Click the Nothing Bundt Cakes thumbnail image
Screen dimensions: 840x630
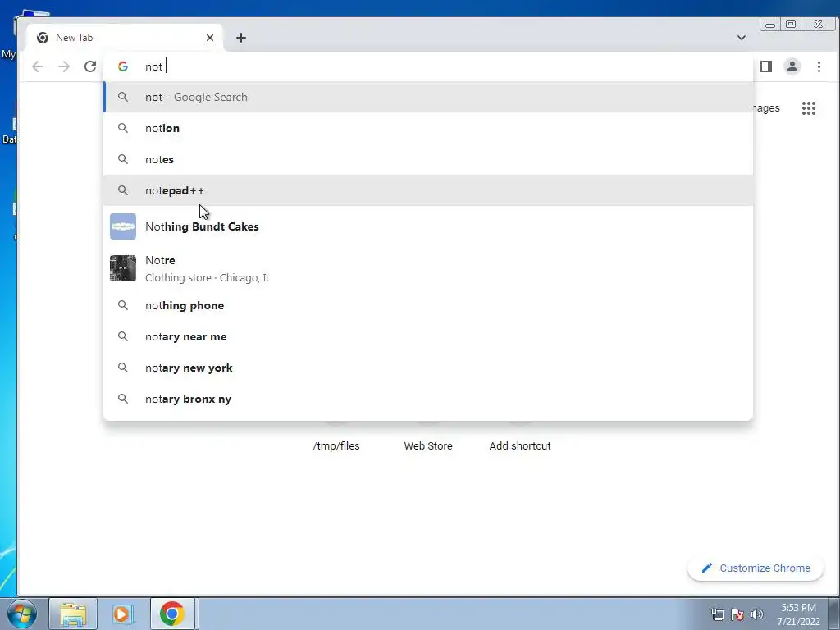point(123,226)
